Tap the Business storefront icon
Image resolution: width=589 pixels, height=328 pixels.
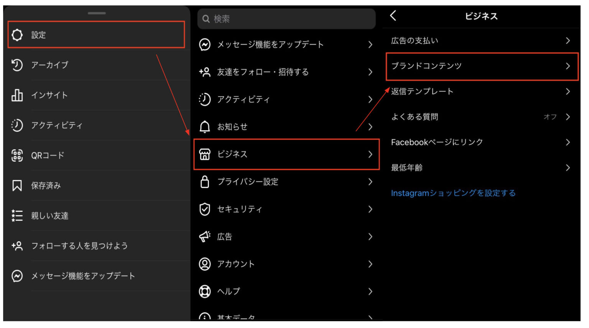(205, 154)
